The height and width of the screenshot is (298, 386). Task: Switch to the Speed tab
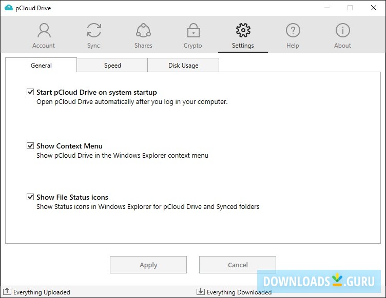pyautogui.click(x=112, y=66)
